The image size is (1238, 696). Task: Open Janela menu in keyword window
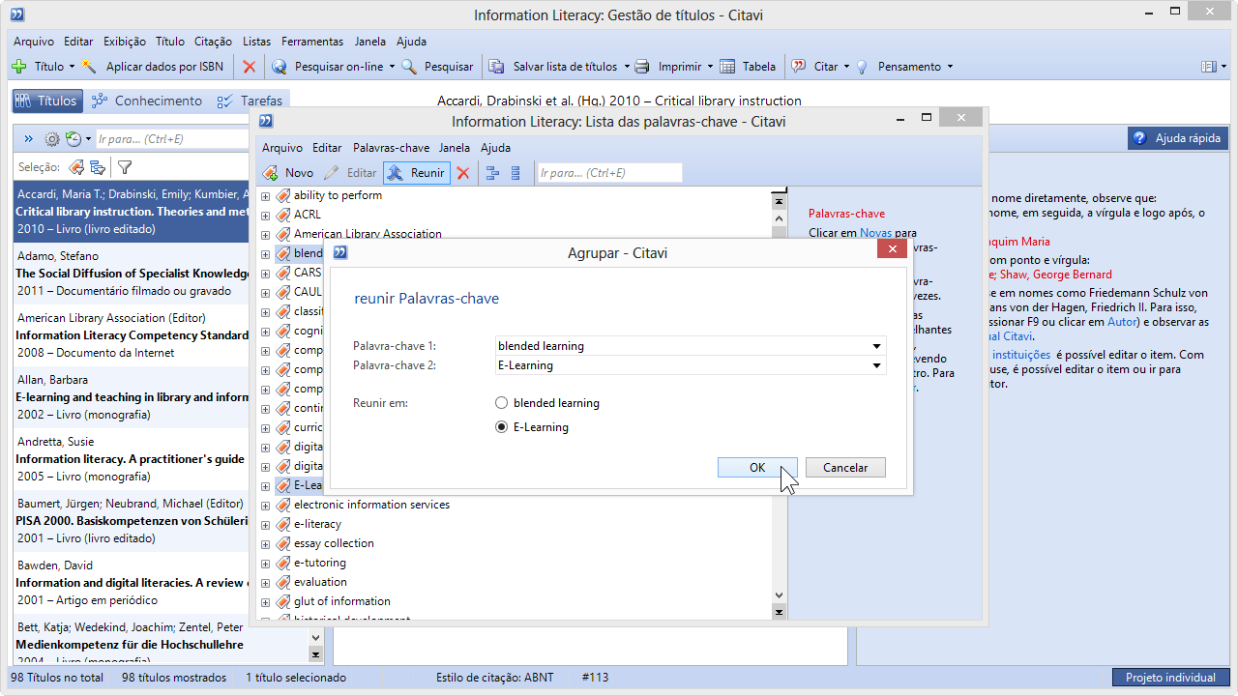(x=455, y=148)
